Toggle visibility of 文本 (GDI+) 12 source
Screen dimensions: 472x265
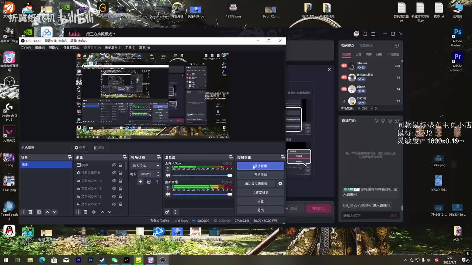114,188
